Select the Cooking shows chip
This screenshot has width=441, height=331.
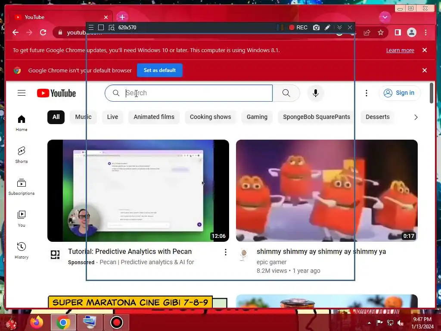[210, 117]
